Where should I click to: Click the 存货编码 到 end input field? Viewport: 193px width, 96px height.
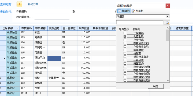pos(95,12)
